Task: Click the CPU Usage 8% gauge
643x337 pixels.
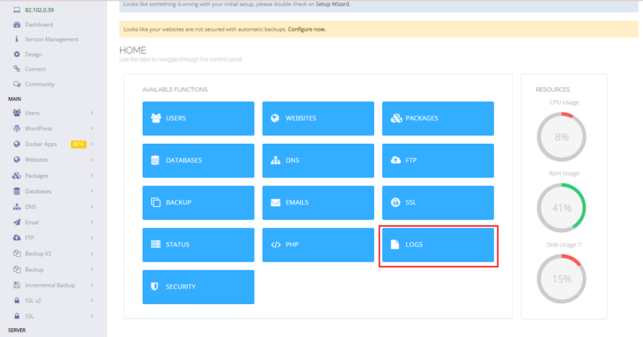Action: [x=562, y=137]
